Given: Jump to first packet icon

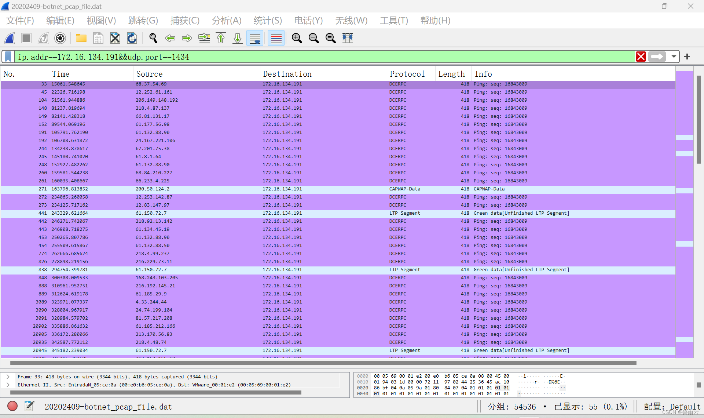Looking at the screenshot, I should point(221,38).
